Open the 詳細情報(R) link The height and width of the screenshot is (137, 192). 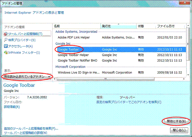[12, 107]
